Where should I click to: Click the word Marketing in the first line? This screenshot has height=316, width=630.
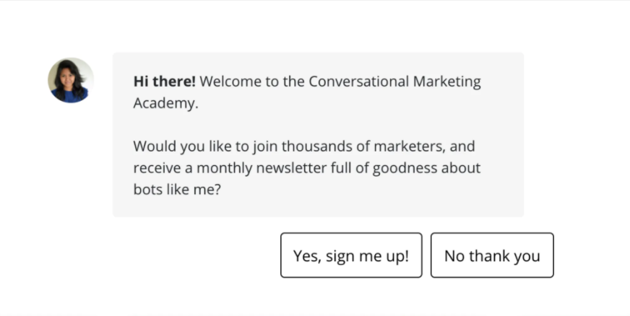446,82
